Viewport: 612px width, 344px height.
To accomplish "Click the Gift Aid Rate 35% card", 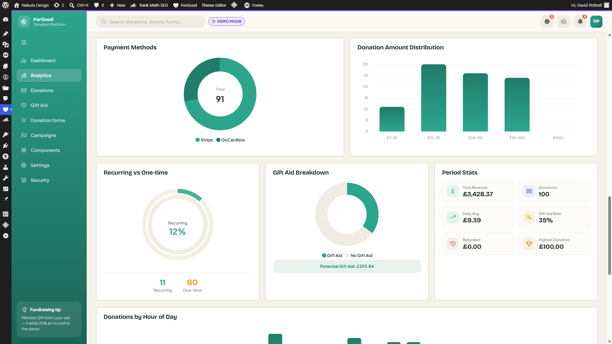I will pos(554,217).
